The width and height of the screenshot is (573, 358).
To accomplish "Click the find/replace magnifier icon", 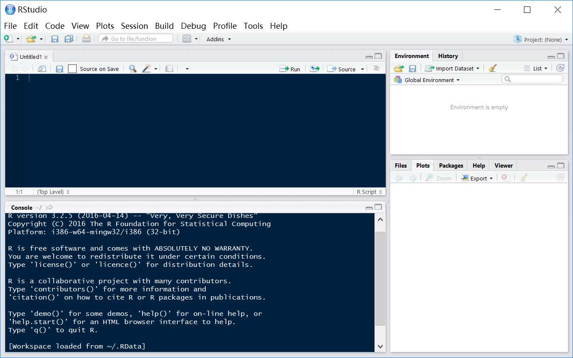I will tap(133, 69).
